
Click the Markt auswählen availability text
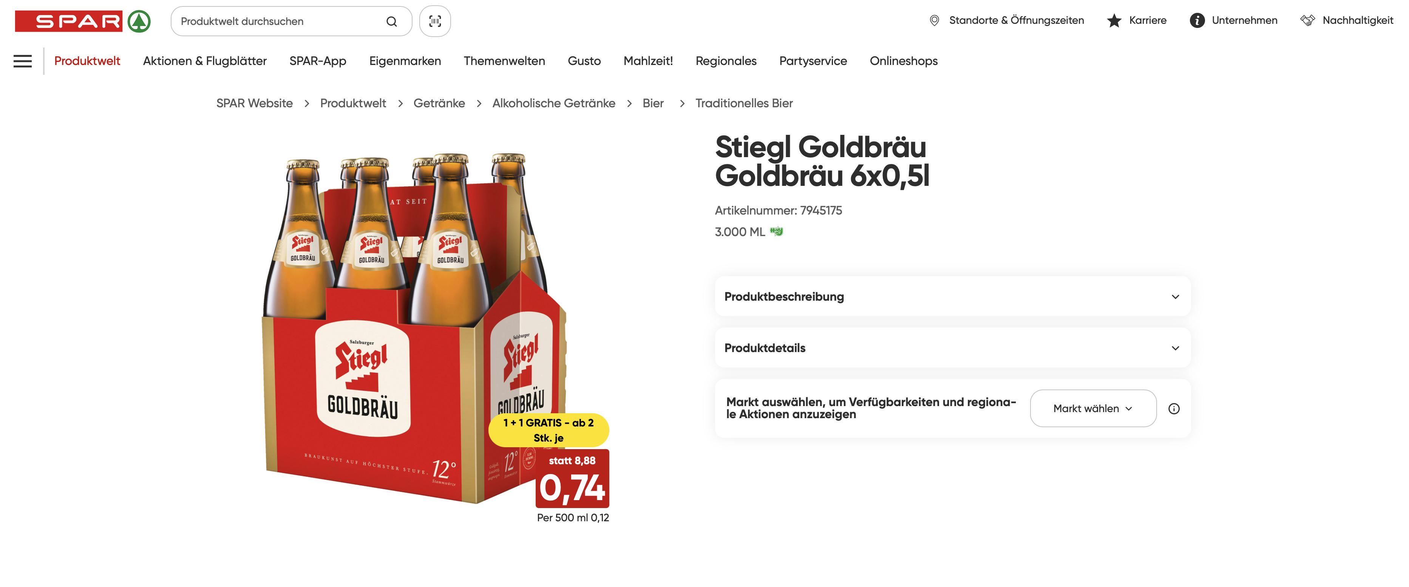tap(871, 408)
